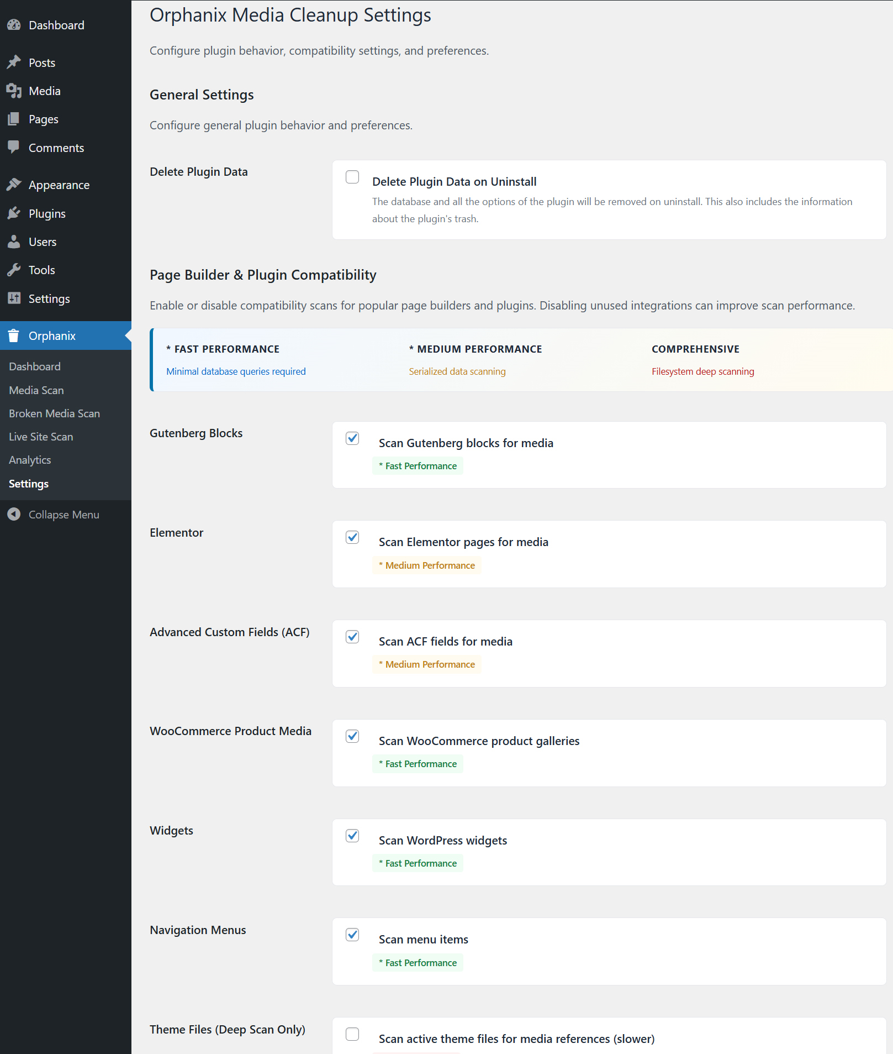The height and width of the screenshot is (1054, 893).
Task: Click the Appearance paintbrush icon
Action: pyautogui.click(x=14, y=185)
